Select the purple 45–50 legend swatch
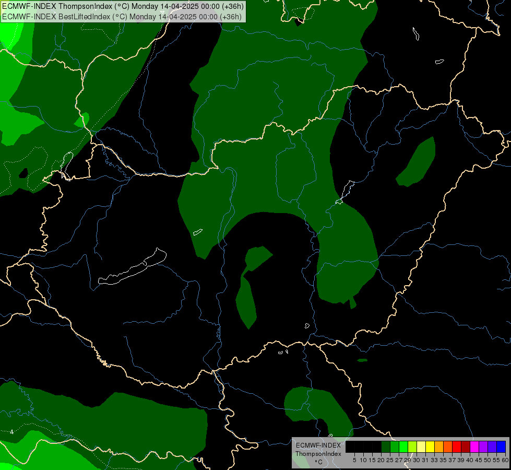 point(483,446)
